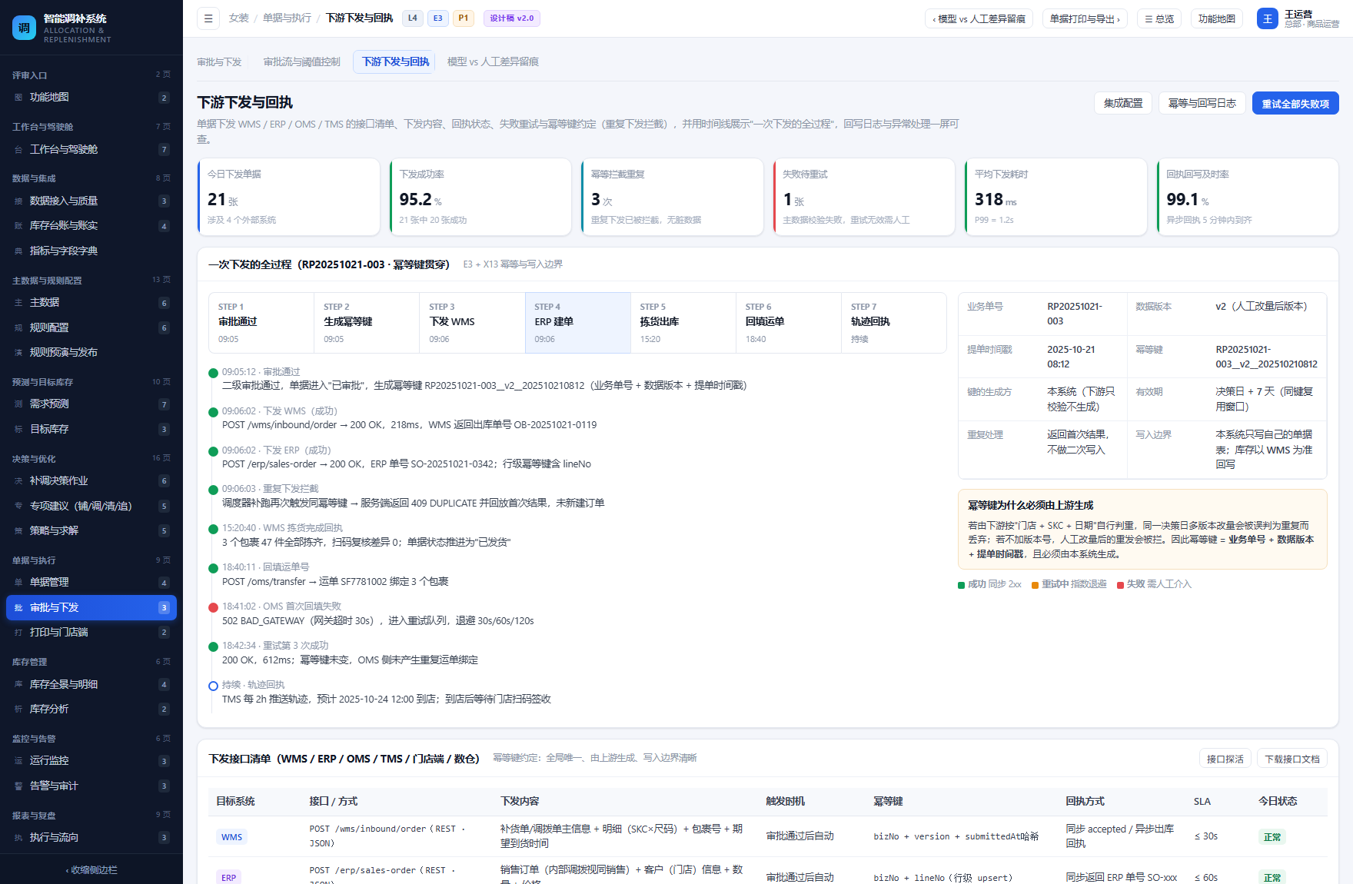Select 单据管理 in sidebar
The image size is (1353, 884).
point(91,583)
